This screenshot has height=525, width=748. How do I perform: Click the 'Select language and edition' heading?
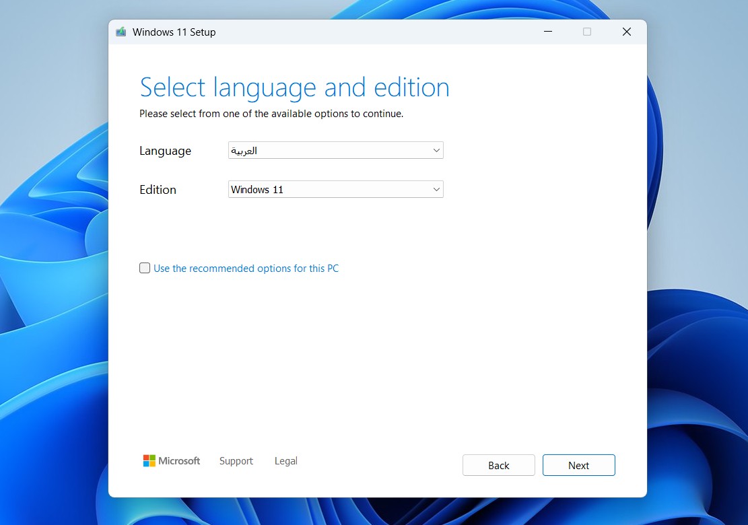pos(294,87)
